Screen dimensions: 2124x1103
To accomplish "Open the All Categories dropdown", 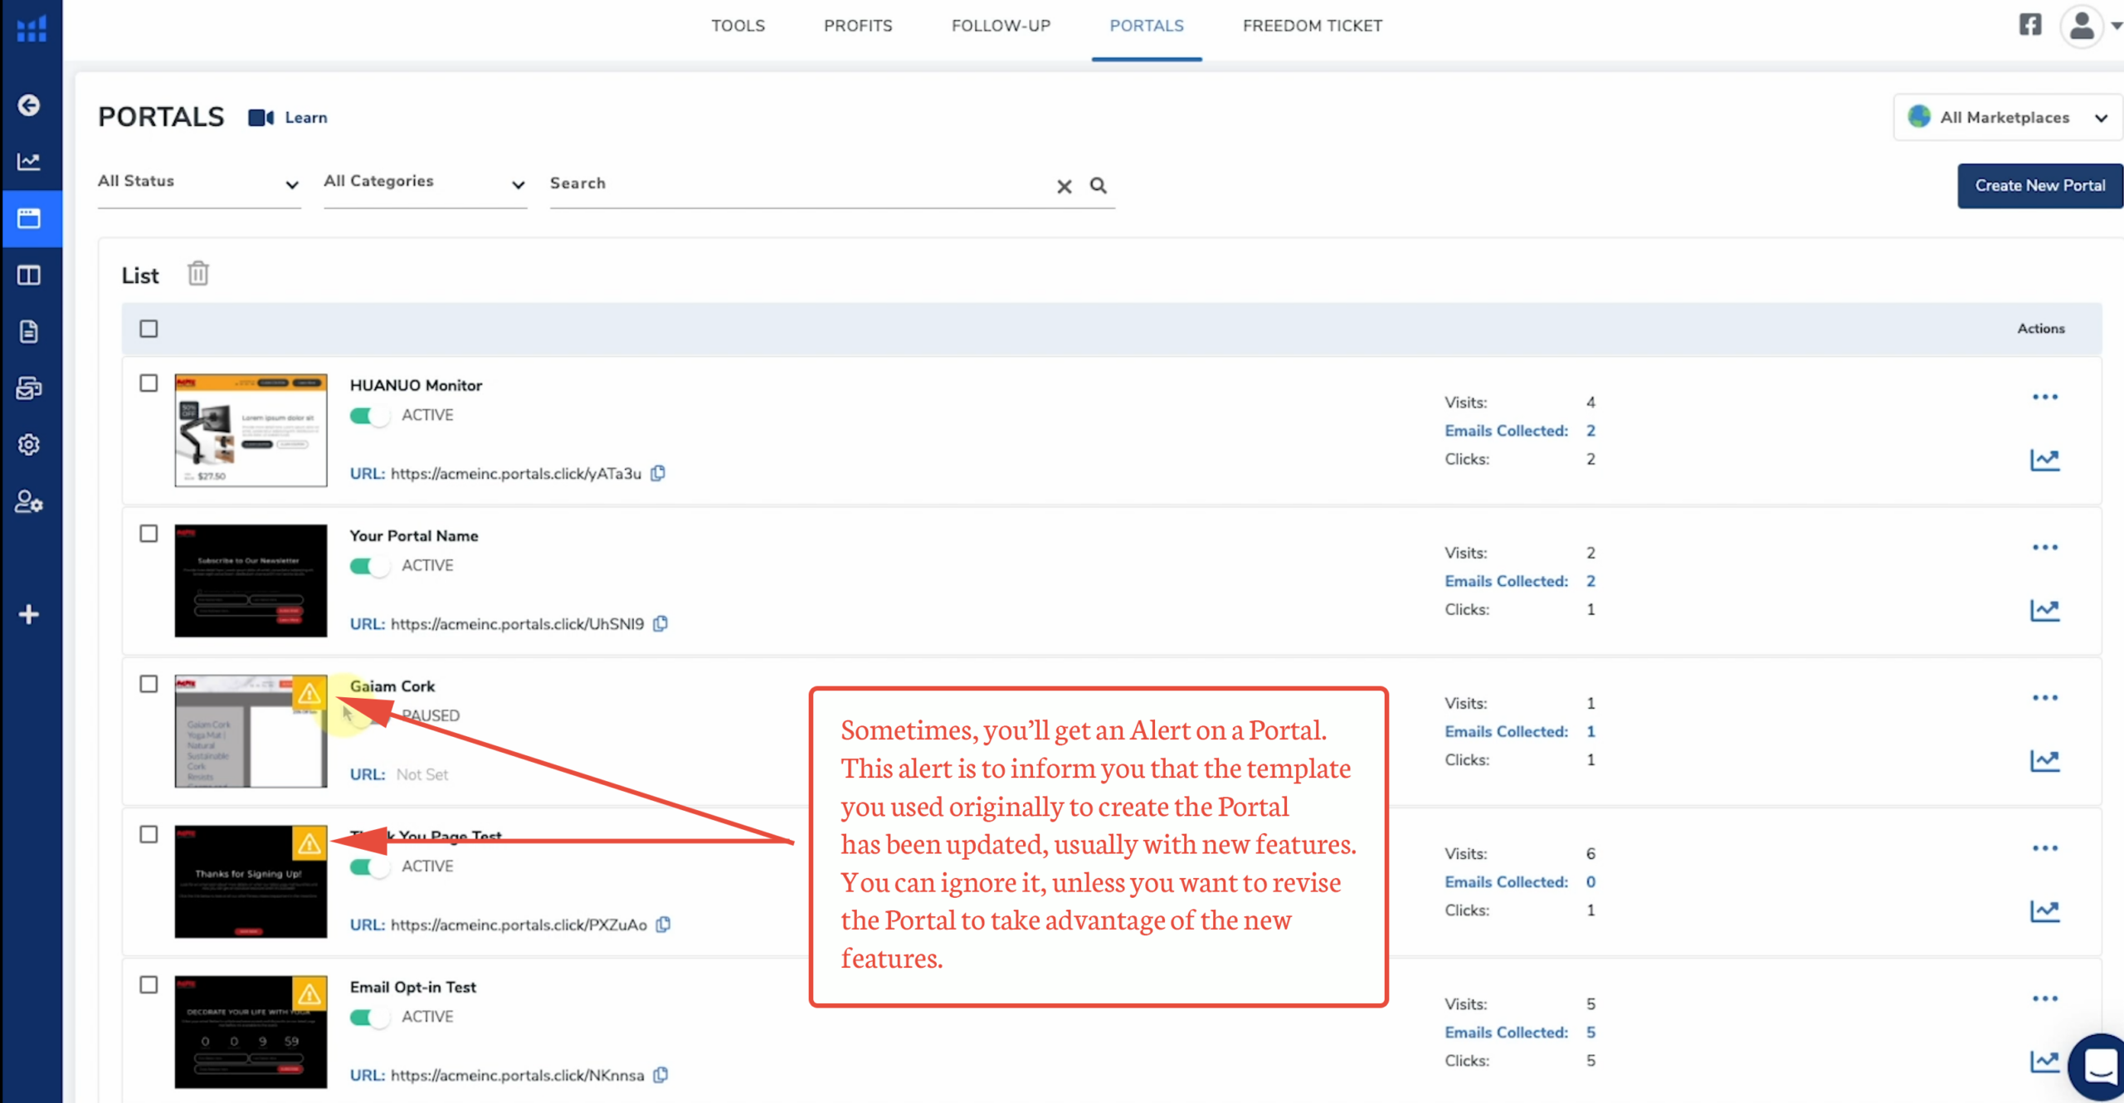I will (x=424, y=183).
